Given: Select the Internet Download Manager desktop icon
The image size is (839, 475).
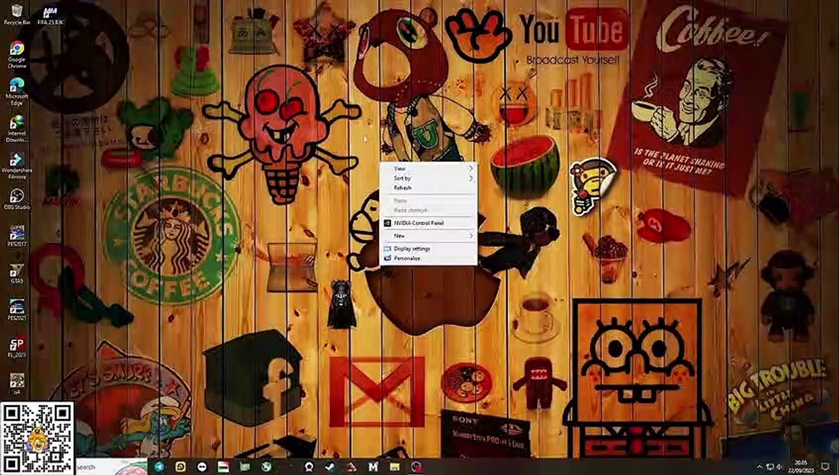Looking at the screenshot, I should point(16,129).
